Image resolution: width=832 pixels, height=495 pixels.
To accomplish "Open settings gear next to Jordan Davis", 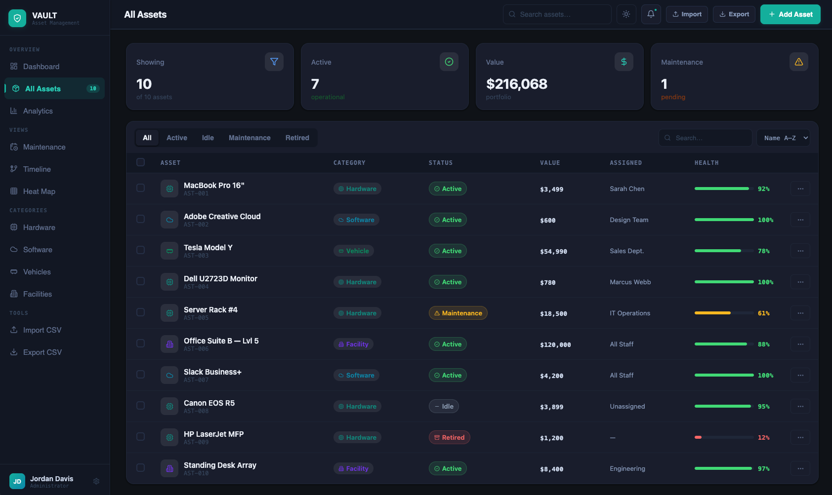I will click(x=96, y=481).
